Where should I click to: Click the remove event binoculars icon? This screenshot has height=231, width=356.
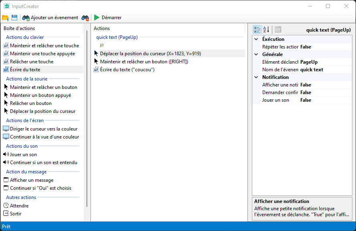(x=85, y=18)
